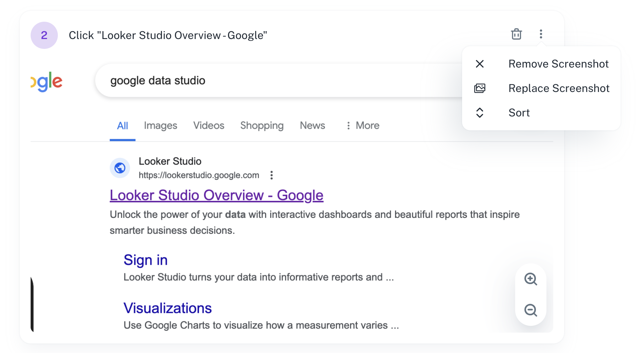Click the globe favicon for Looker Studio
Image resolution: width=639 pixels, height=353 pixels.
point(120,168)
